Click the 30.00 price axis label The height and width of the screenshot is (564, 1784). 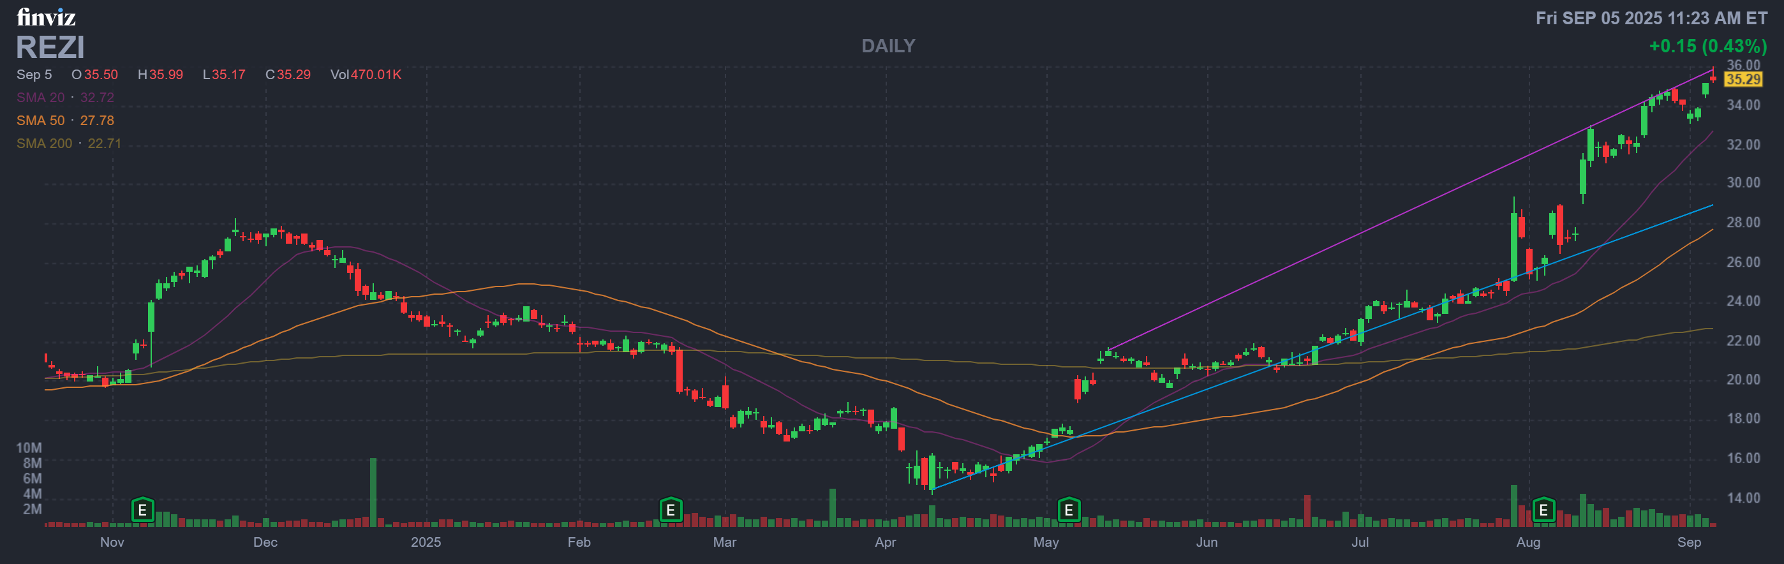tap(1743, 183)
